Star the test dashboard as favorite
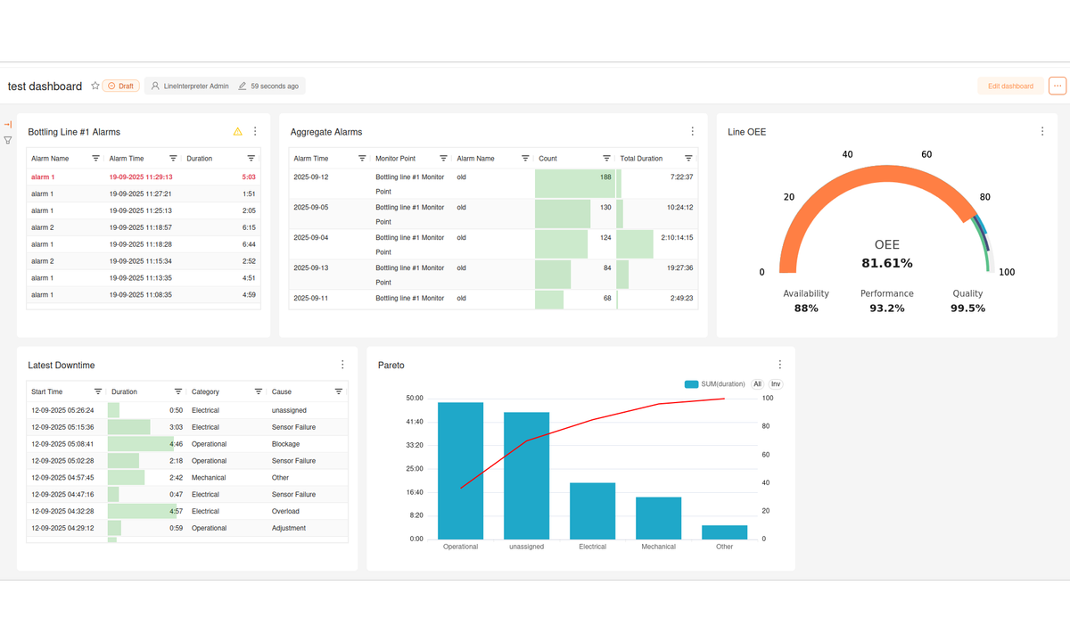 [95, 86]
